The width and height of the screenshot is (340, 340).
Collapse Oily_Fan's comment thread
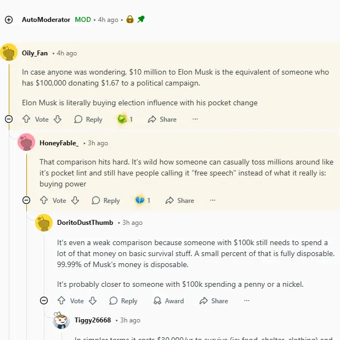click(9, 119)
